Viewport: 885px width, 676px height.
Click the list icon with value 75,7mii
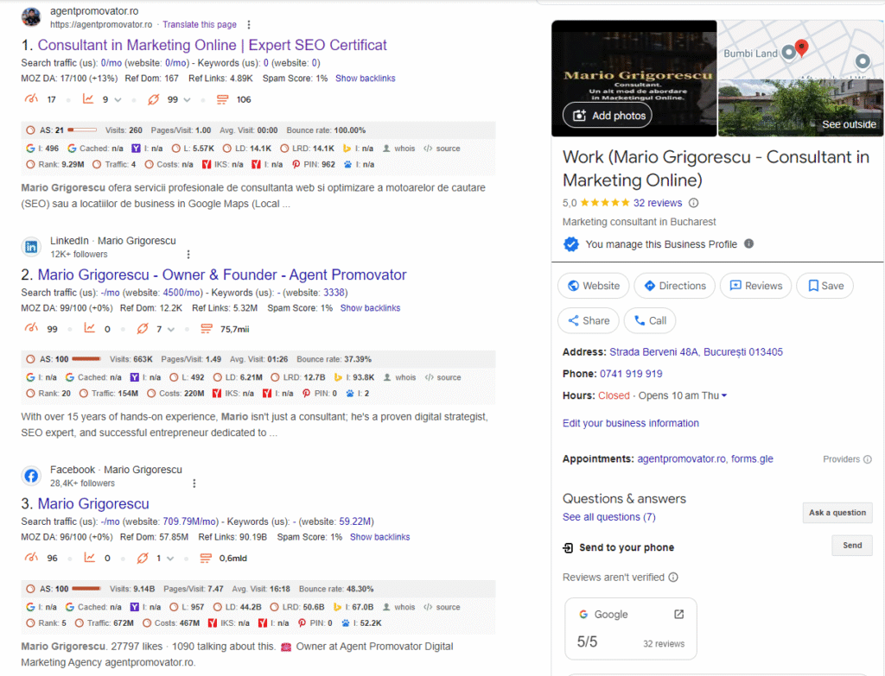tap(207, 329)
